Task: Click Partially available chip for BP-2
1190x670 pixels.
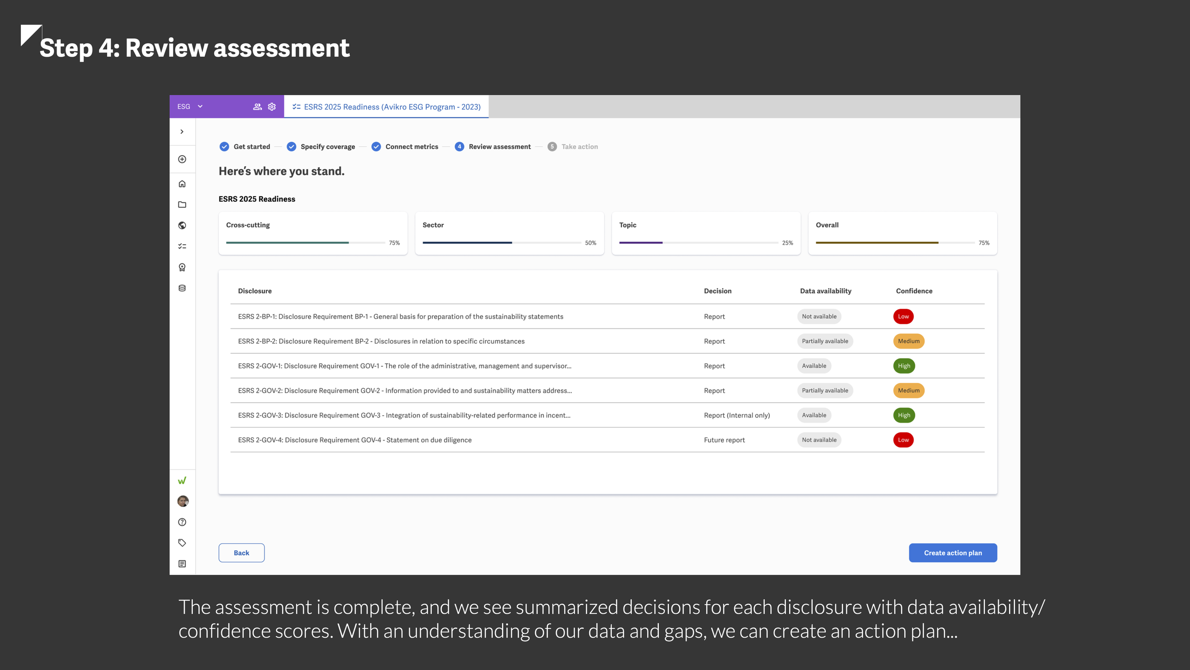Action: (x=825, y=341)
